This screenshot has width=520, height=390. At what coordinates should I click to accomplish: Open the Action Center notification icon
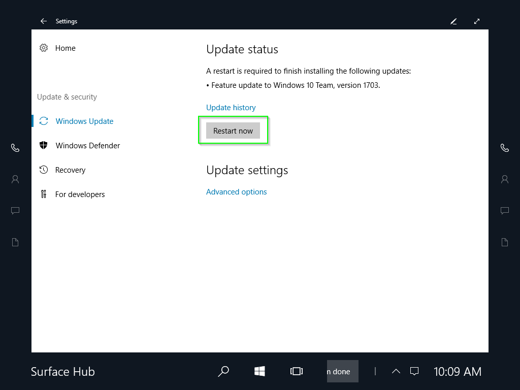tap(414, 371)
